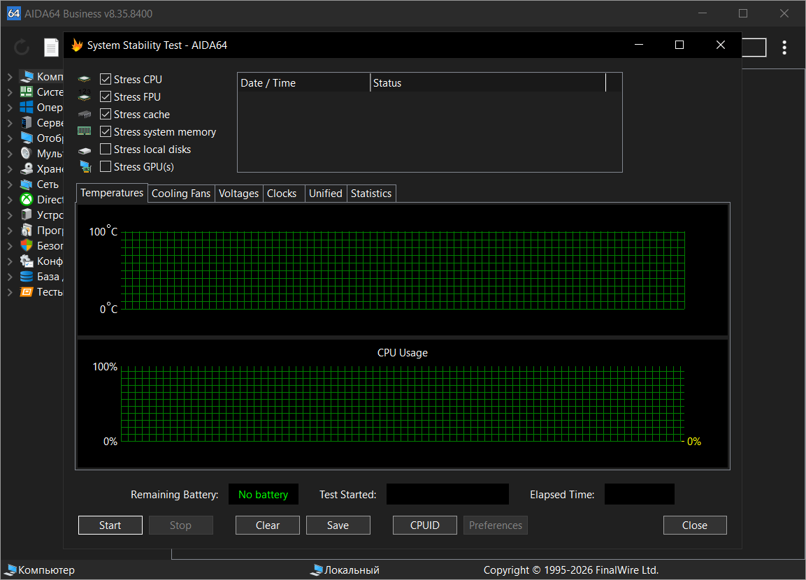Image resolution: width=806 pixels, height=580 pixels.
Task: Select the Unified tab
Action: pyautogui.click(x=325, y=194)
